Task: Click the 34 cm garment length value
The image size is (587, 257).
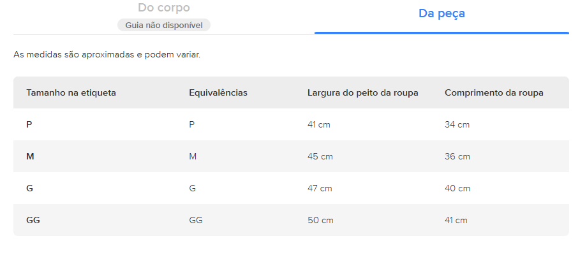Action: [x=457, y=124]
